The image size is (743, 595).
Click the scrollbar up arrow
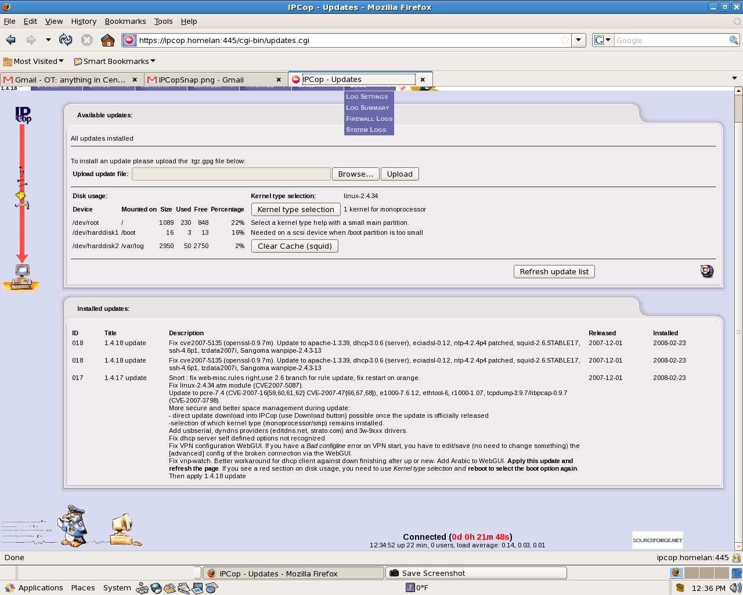pos(738,91)
